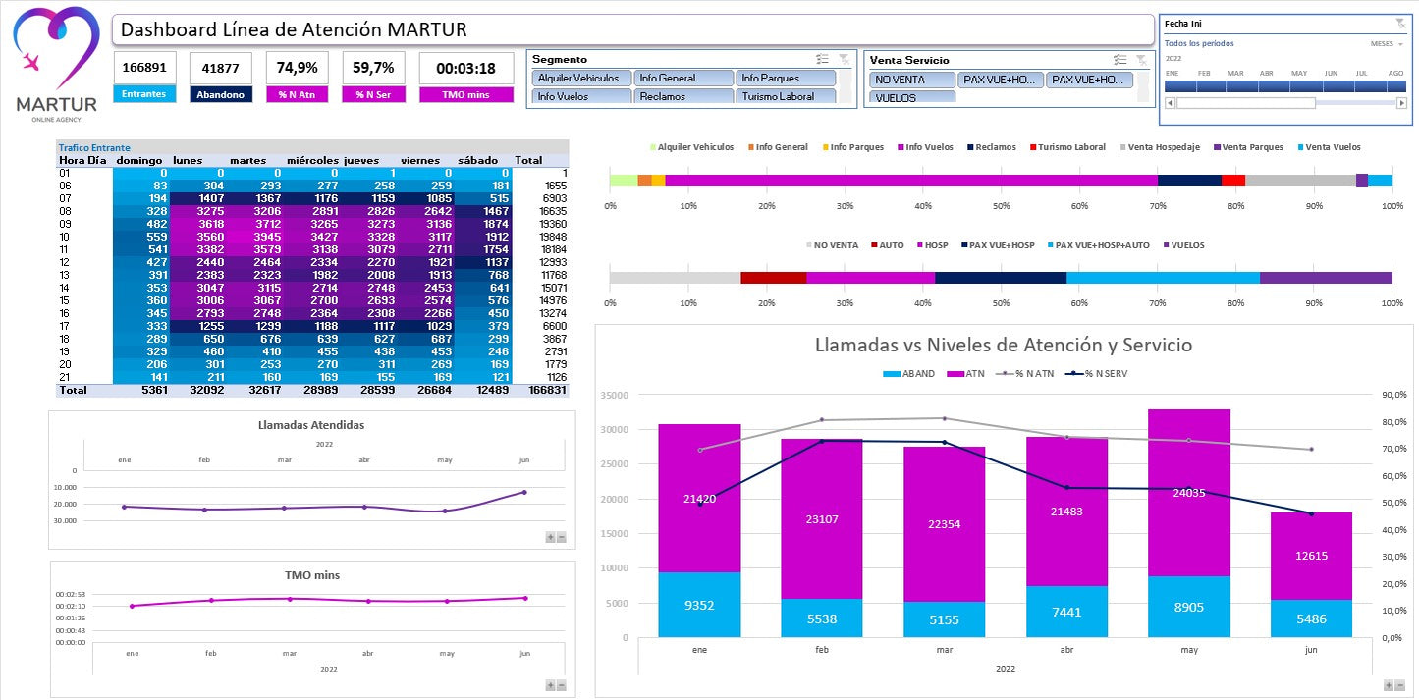Image resolution: width=1419 pixels, height=700 pixels.
Task: Select the feb ABAND bar labeled 5538
Action: coord(822,619)
